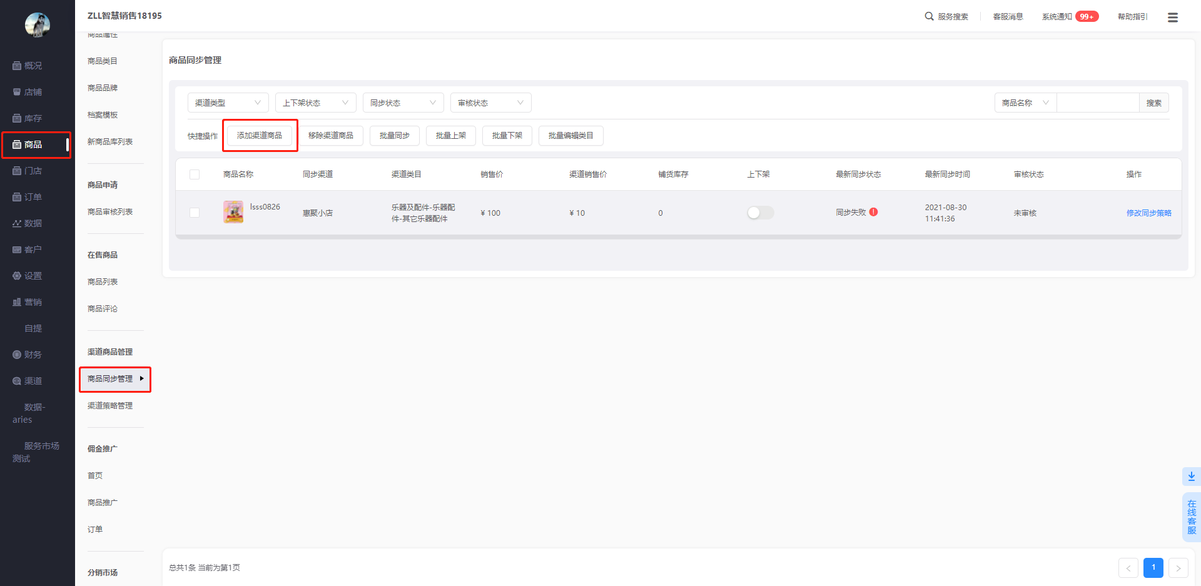Click the hamburger menu icon at top right
Image resolution: width=1201 pixels, height=586 pixels.
pyautogui.click(x=1172, y=18)
